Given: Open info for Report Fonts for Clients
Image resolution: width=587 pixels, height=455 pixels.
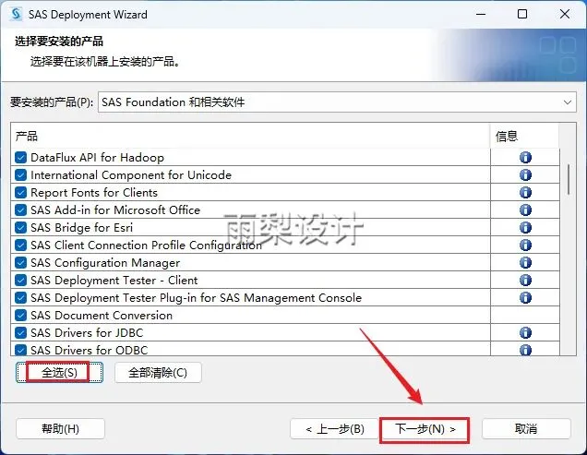Looking at the screenshot, I should [x=525, y=193].
